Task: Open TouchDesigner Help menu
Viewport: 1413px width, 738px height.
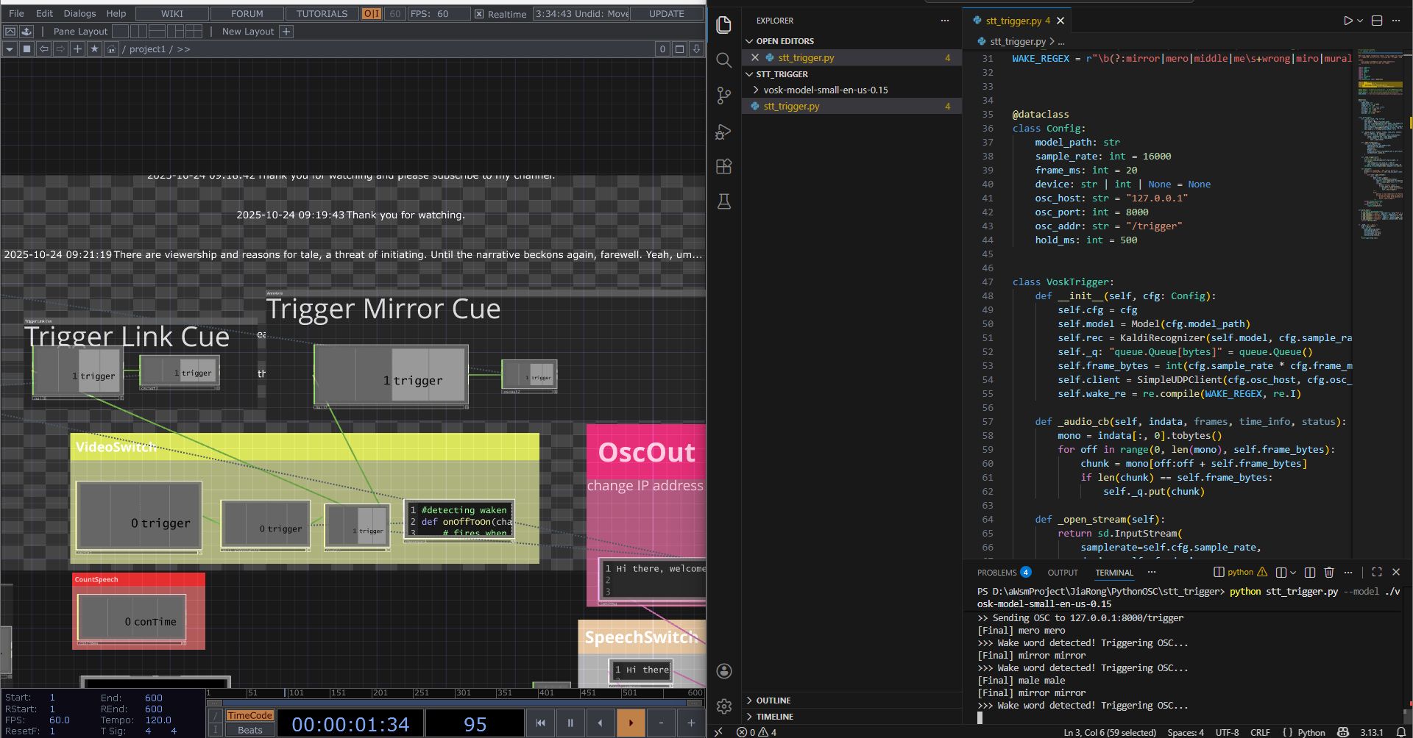Action: 116,13
